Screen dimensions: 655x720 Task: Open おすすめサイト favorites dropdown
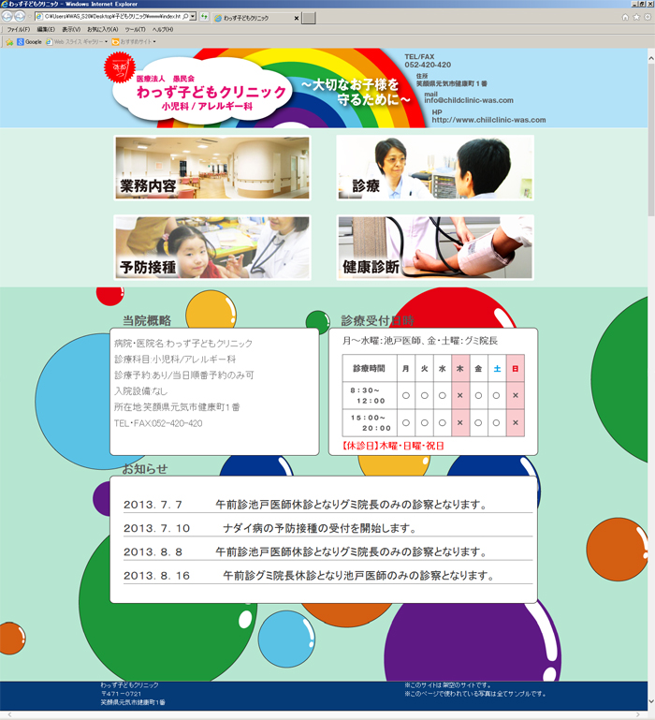click(134, 42)
